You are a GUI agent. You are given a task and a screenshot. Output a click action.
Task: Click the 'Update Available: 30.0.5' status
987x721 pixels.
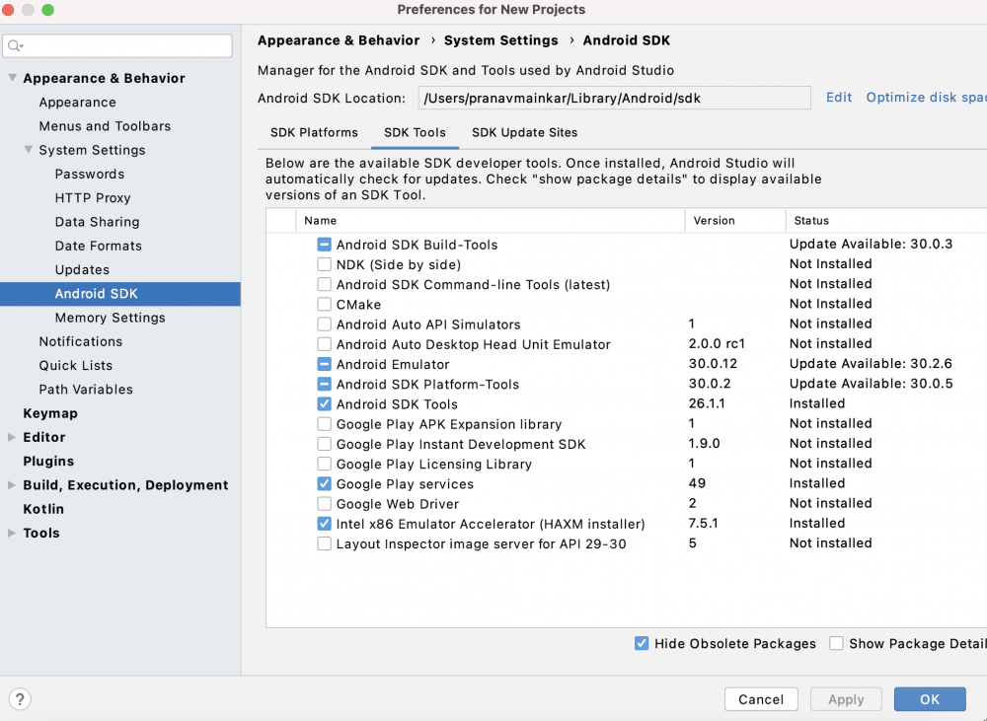pos(872,384)
